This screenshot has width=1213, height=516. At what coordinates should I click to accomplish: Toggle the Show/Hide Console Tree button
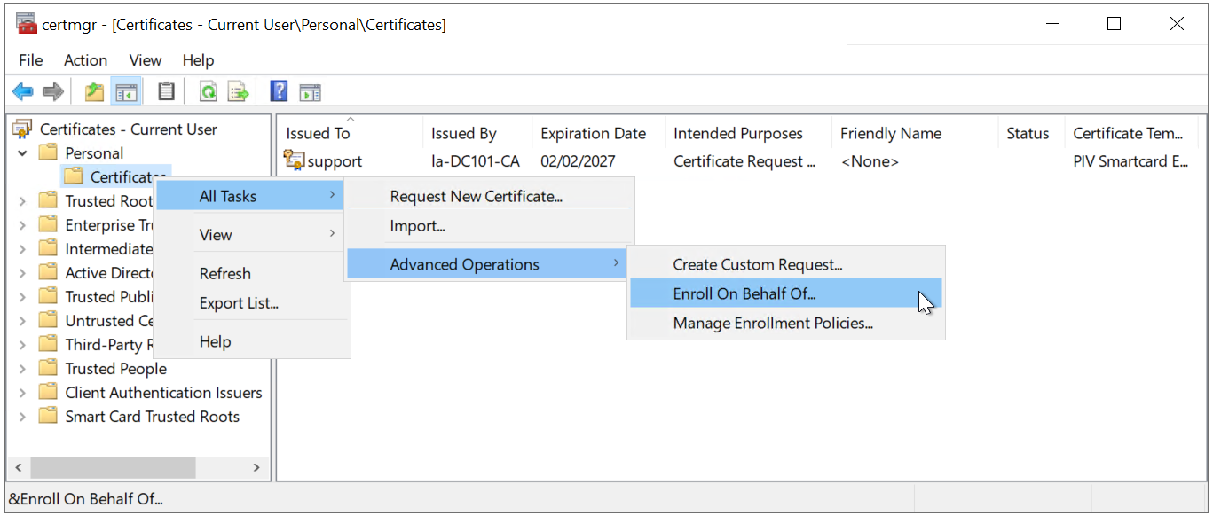coord(126,91)
